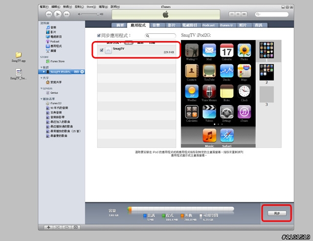Toggle shuffle button at bottom left
Viewport: 313px width, 241px height.
57,227
